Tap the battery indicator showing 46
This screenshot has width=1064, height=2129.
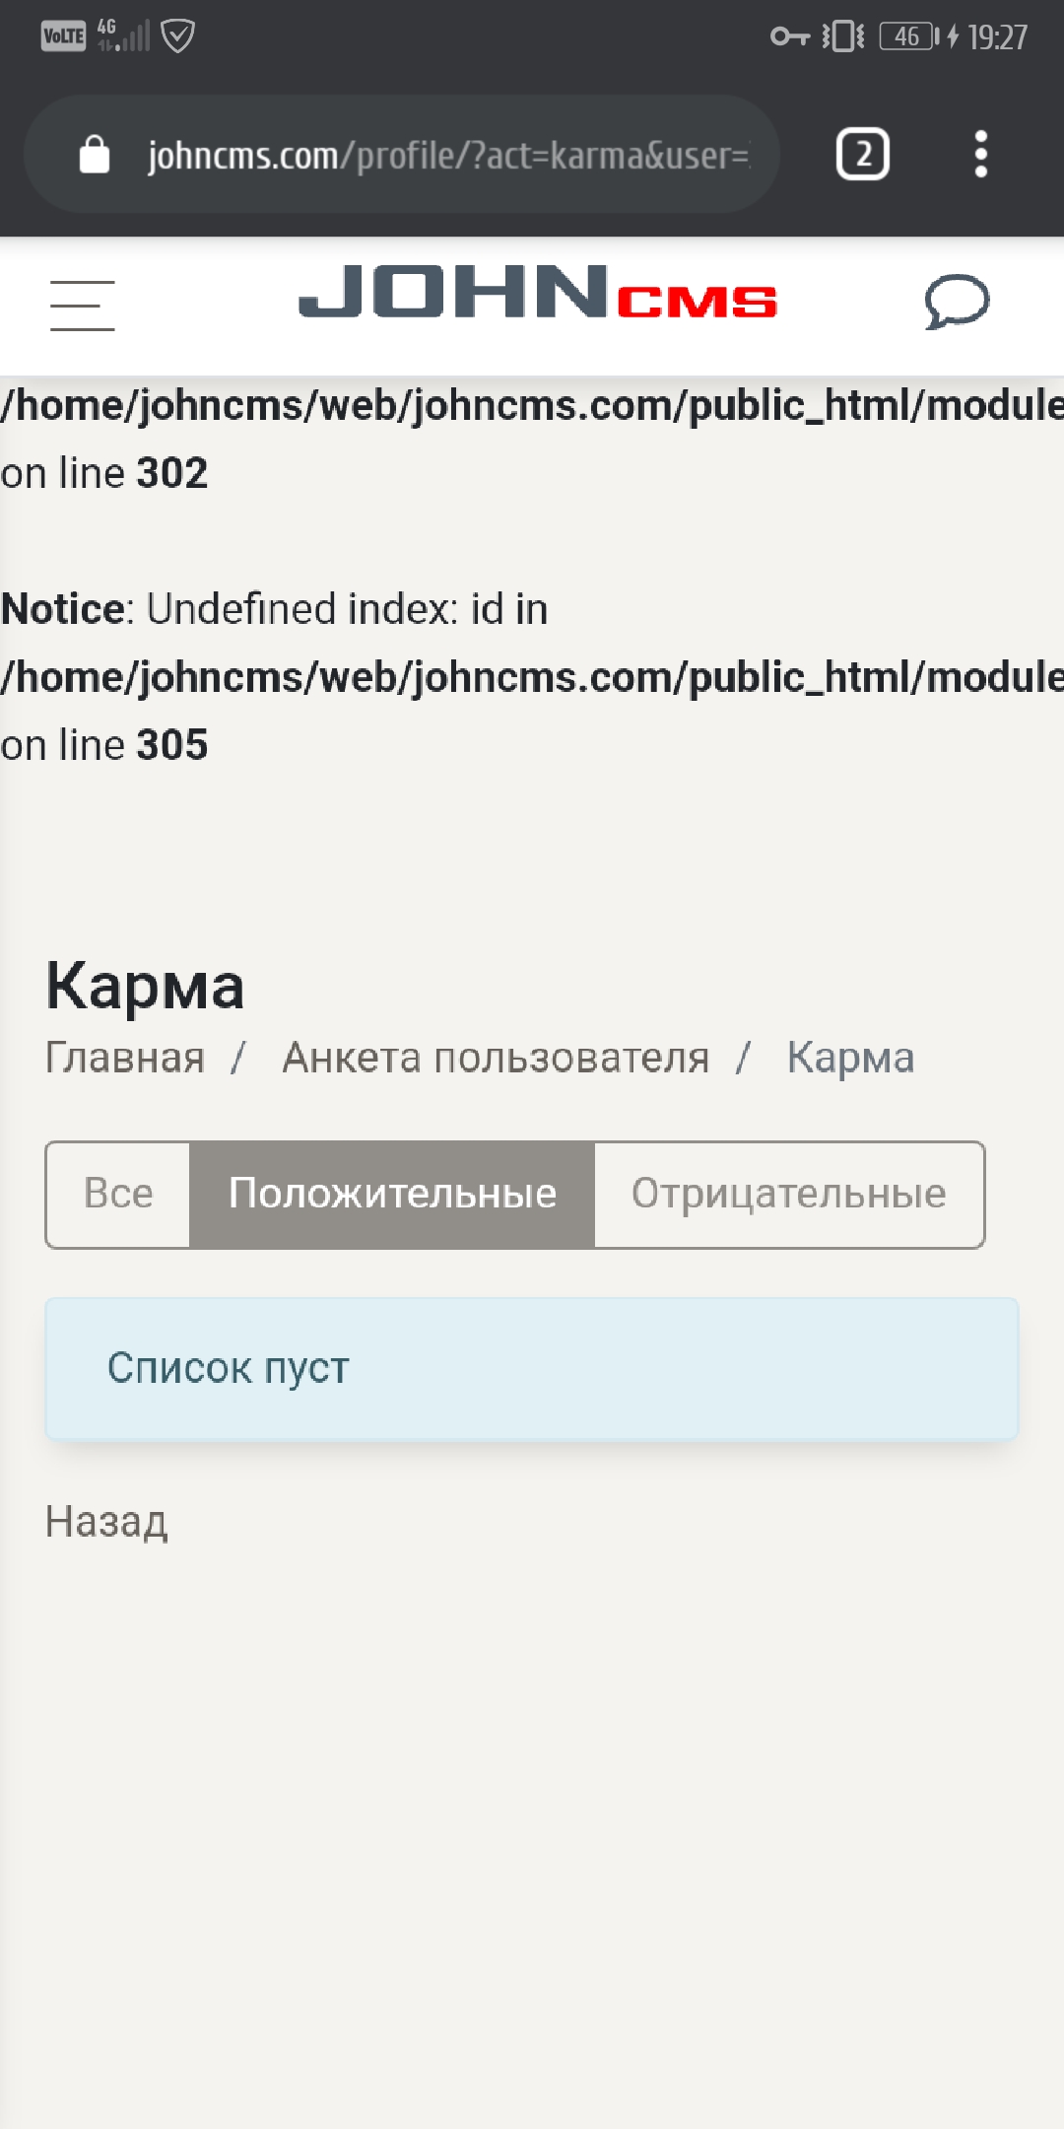[907, 37]
